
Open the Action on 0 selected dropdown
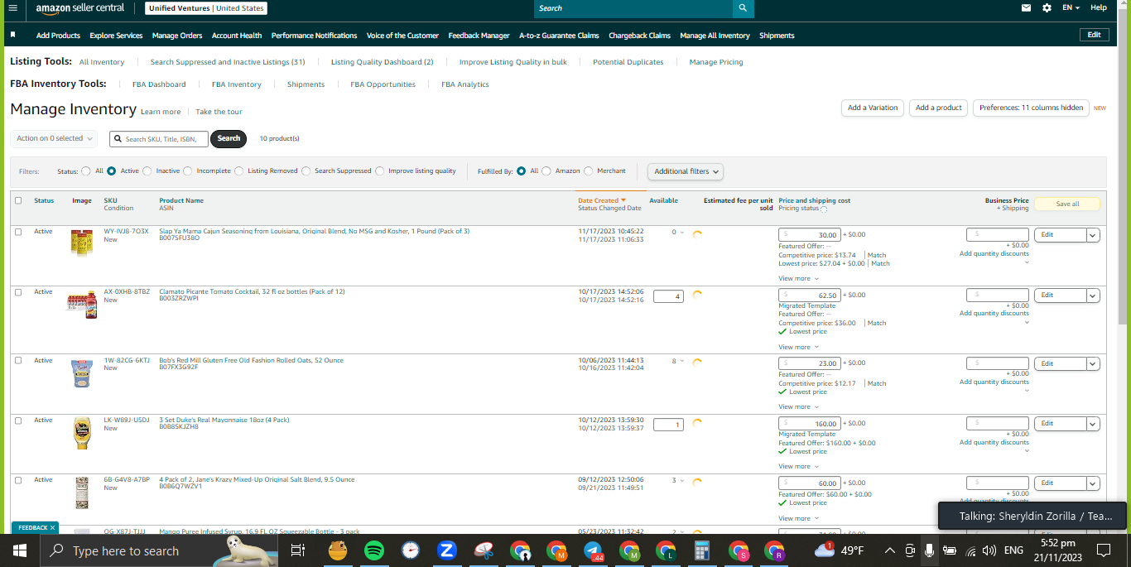click(x=54, y=138)
